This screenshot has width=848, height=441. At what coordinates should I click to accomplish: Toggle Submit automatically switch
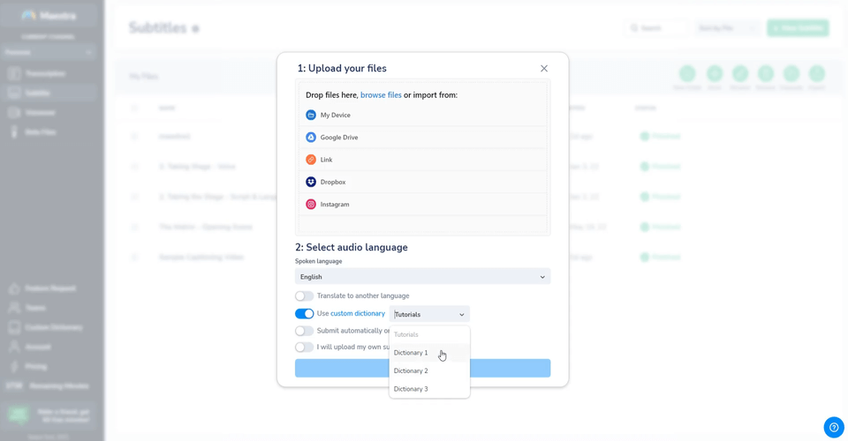pos(304,331)
